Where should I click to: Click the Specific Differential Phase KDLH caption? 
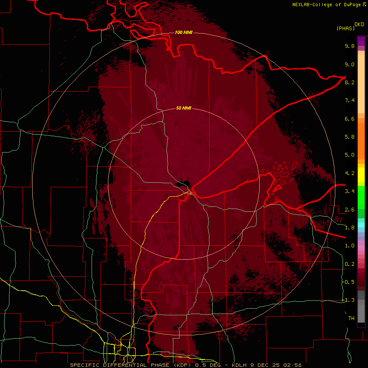click(x=186, y=365)
